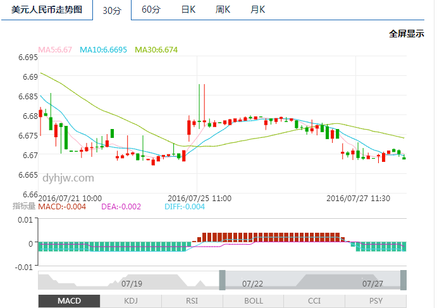Viewport: 437px width, 308px height.
Task: Switch to the 60分 interval tab
Action: 151,9
